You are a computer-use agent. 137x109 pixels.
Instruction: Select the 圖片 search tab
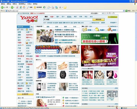[58, 17]
